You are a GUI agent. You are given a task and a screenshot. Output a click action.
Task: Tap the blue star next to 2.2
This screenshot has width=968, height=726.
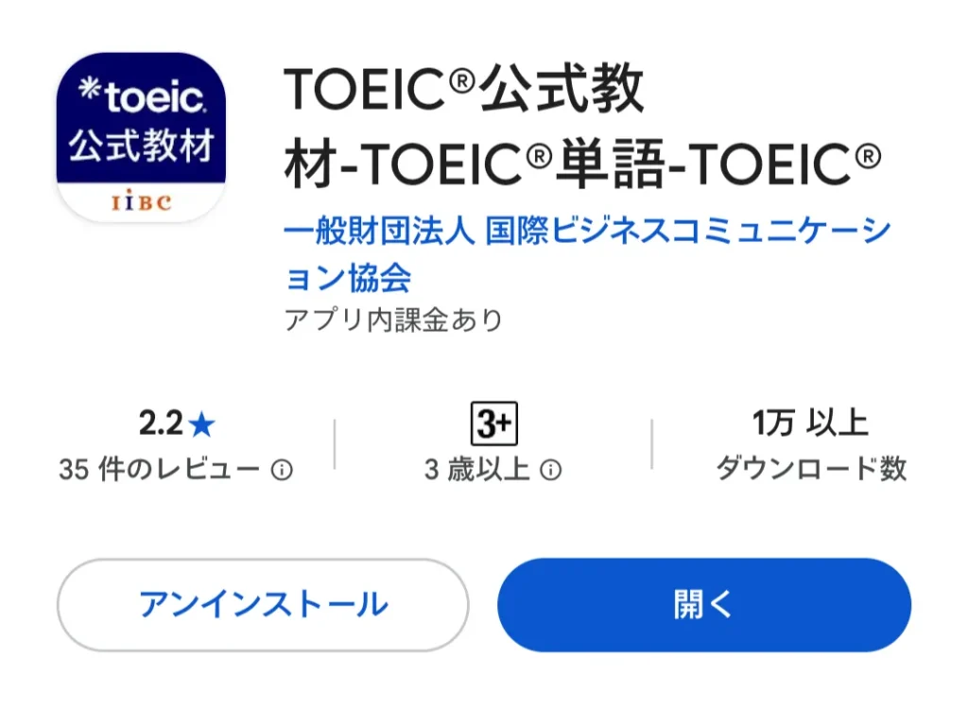201,424
